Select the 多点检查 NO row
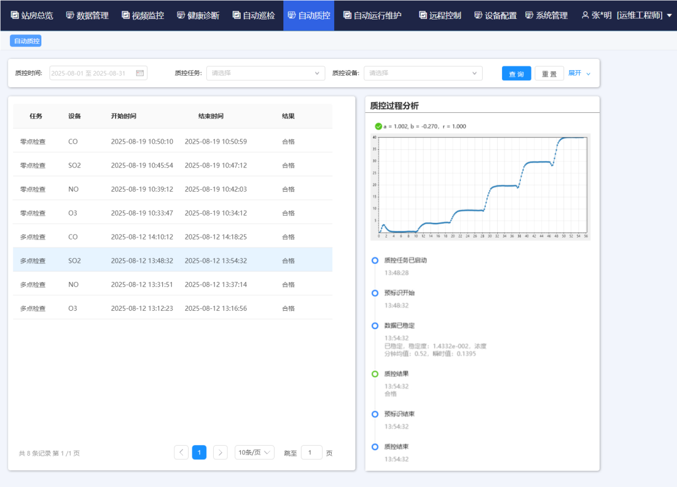677x487 pixels. pyautogui.click(x=173, y=285)
